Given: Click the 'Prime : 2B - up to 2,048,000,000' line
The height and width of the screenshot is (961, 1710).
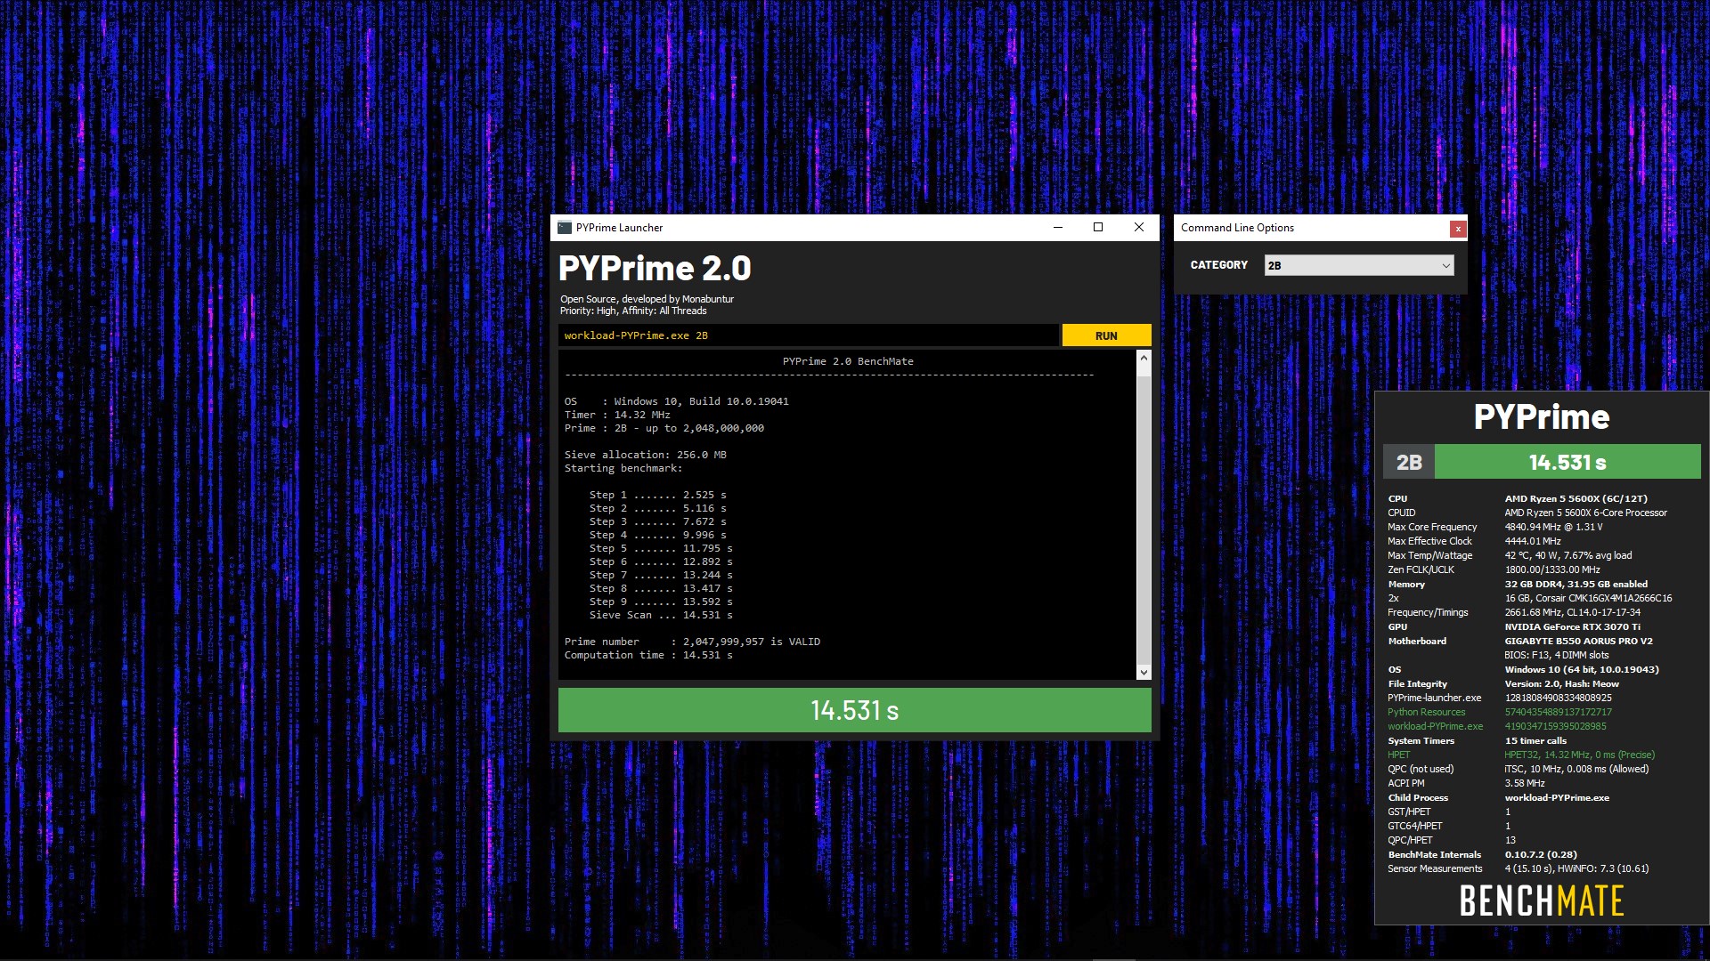Looking at the screenshot, I should [x=664, y=428].
